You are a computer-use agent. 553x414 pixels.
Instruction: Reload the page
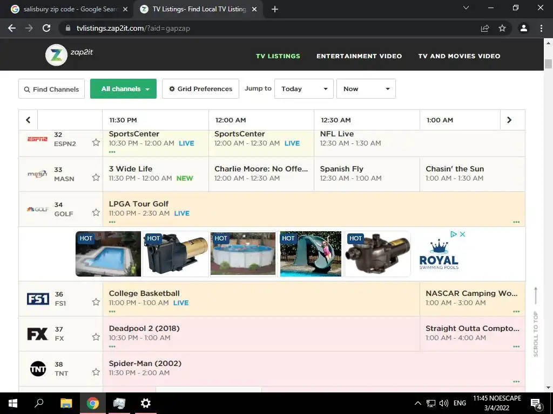coord(46,28)
